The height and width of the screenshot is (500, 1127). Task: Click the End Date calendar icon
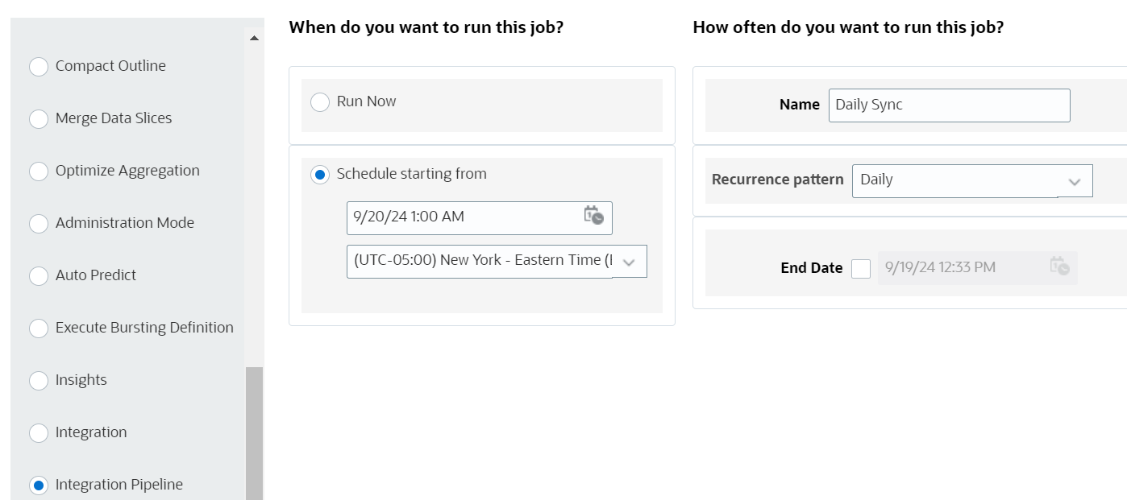click(x=1059, y=267)
